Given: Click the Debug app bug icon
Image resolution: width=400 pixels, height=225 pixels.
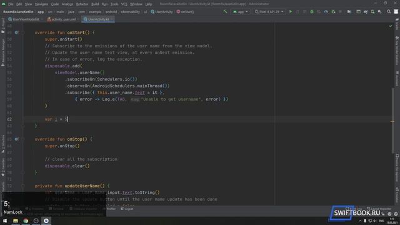Looking at the screenshot, I should (x=312, y=12).
